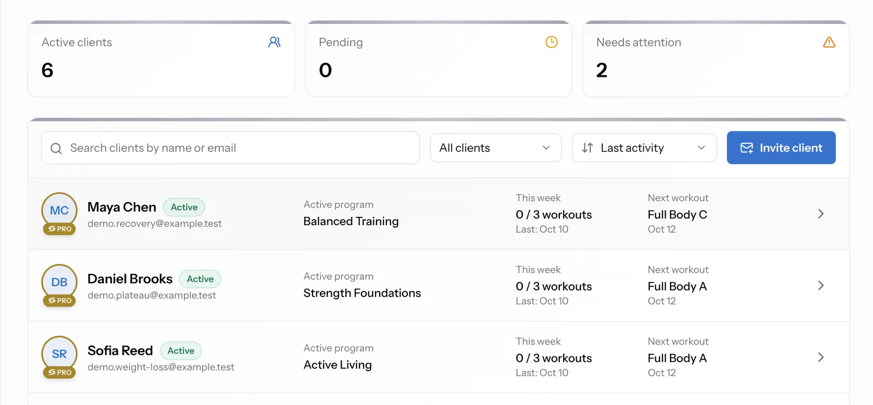Open Daniel Brooks' row chevron arrow
873x405 pixels.
821,286
